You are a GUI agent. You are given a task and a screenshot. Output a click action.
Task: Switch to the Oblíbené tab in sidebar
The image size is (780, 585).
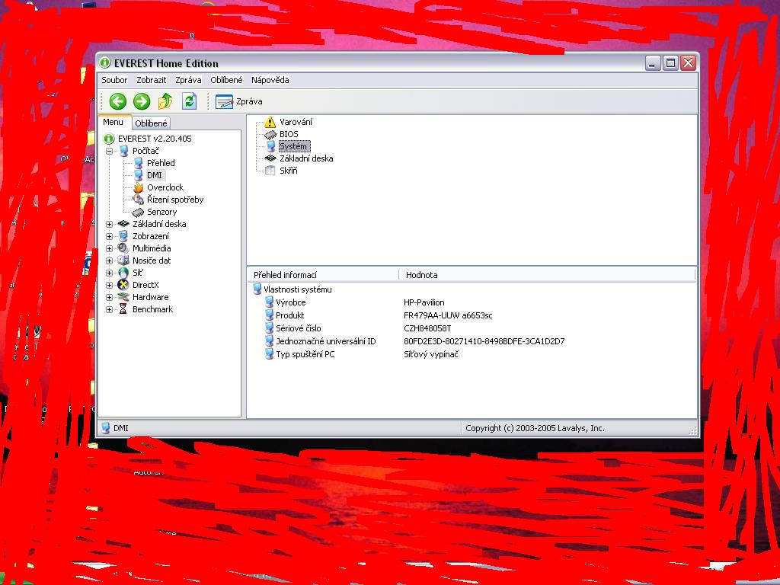coord(151,123)
